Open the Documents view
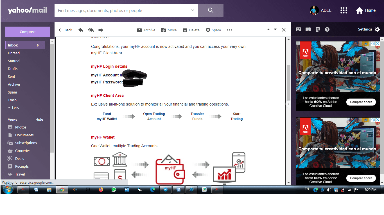The width and height of the screenshot is (384, 215). point(21,135)
